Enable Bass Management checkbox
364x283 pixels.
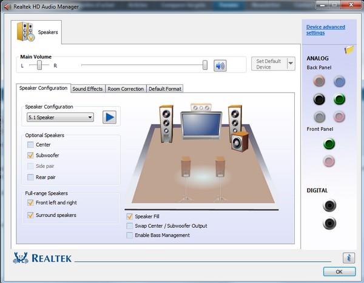[130, 235]
